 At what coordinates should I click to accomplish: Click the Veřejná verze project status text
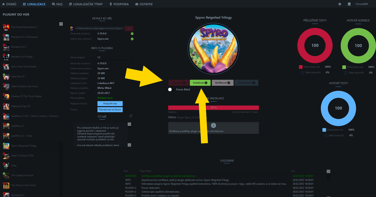(105, 98)
